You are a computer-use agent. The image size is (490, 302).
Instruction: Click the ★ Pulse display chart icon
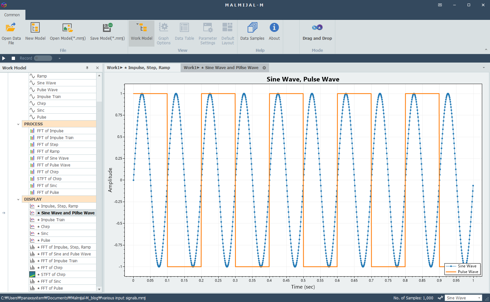32,240
